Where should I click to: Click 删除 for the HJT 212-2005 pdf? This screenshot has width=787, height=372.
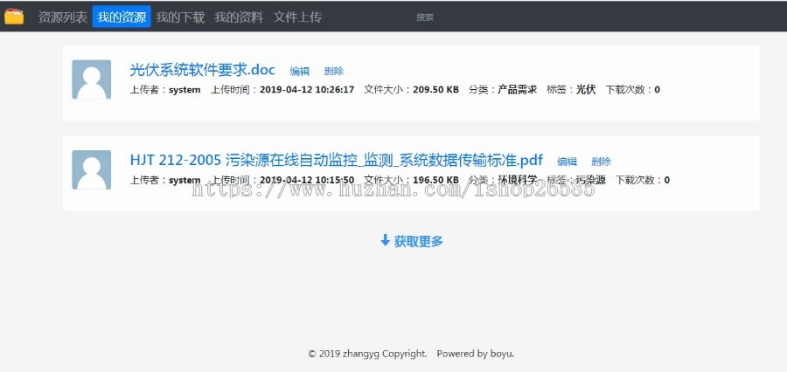(x=602, y=162)
